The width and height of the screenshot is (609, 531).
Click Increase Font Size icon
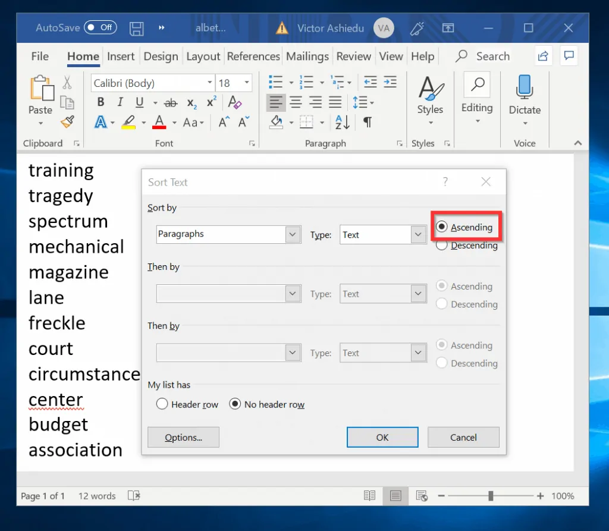tap(224, 122)
